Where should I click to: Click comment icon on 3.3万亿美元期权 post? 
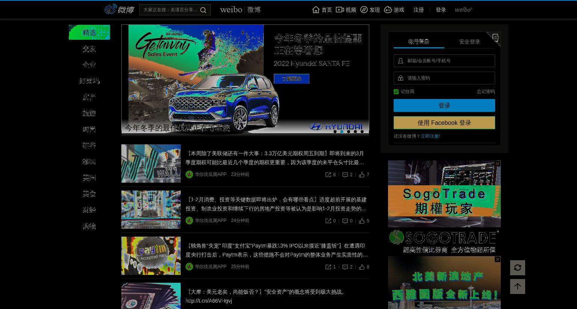(345, 175)
